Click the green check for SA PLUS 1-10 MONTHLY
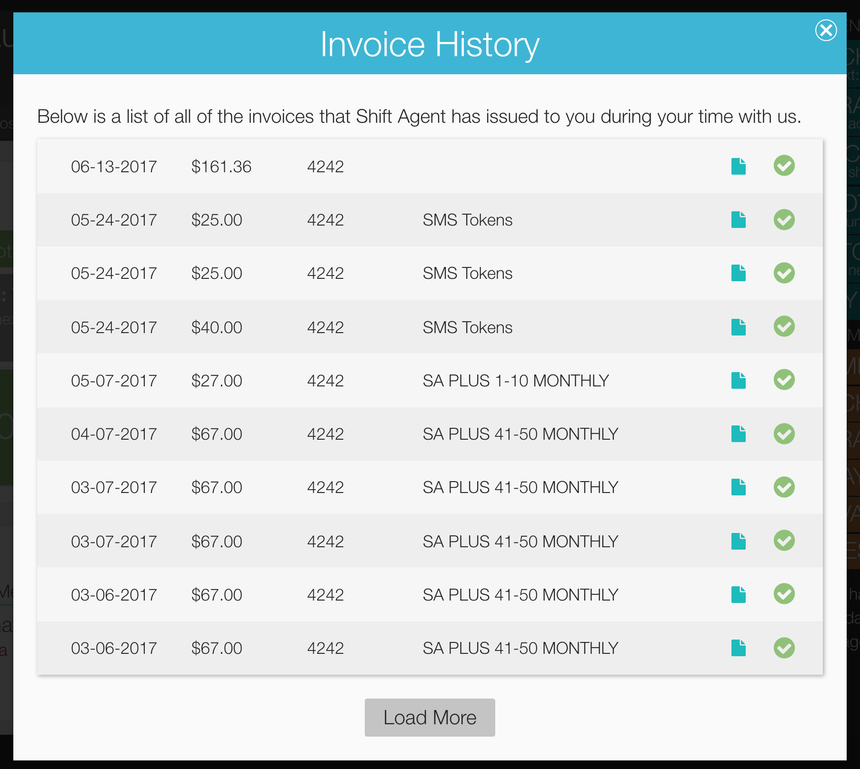 point(784,380)
